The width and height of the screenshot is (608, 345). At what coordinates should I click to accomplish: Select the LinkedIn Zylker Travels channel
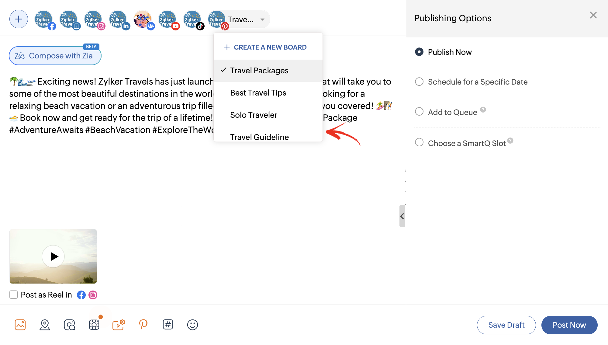[x=118, y=20]
